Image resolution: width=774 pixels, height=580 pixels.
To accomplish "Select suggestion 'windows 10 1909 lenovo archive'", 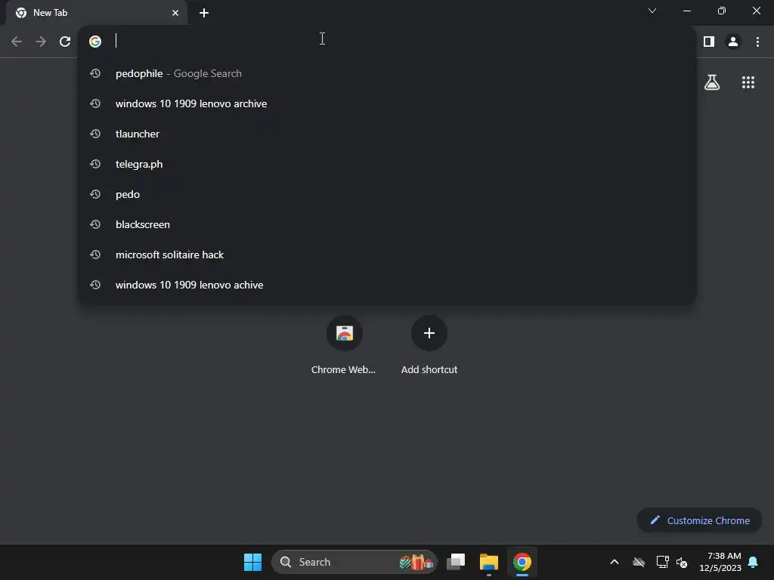I will [x=388, y=103].
